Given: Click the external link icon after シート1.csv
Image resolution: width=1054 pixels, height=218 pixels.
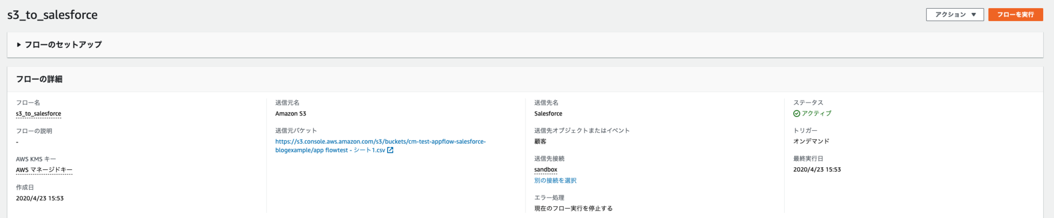Looking at the screenshot, I should pyautogui.click(x=390, y=150).
